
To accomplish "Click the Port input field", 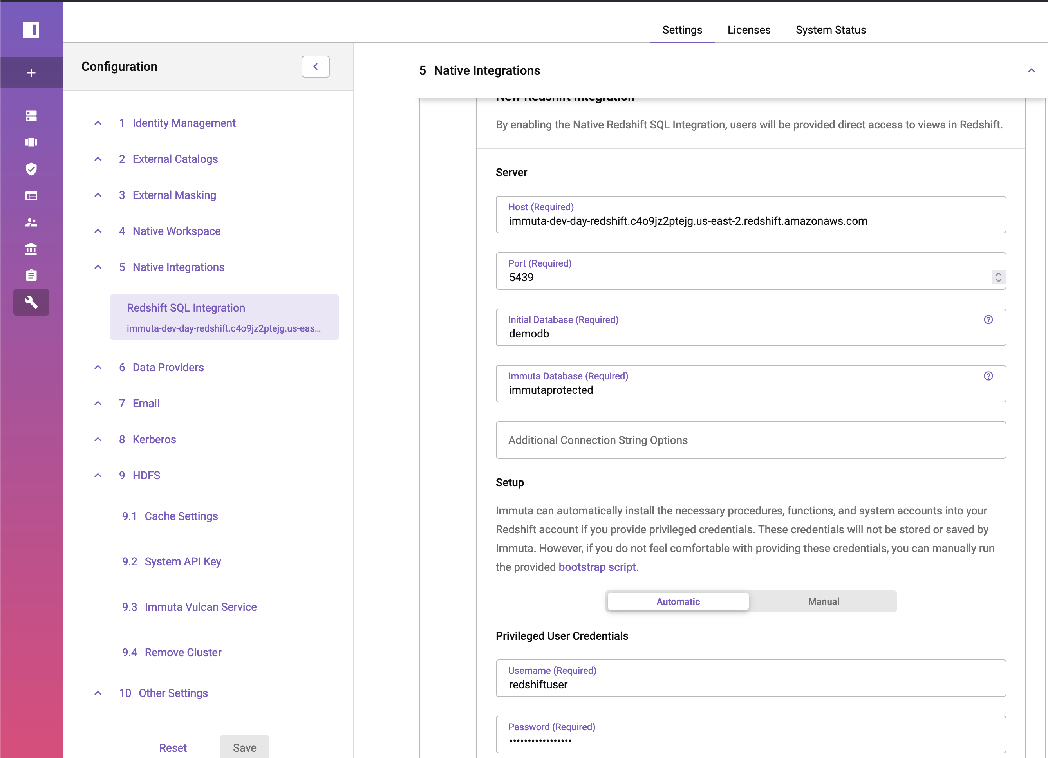I will point(751,271).
